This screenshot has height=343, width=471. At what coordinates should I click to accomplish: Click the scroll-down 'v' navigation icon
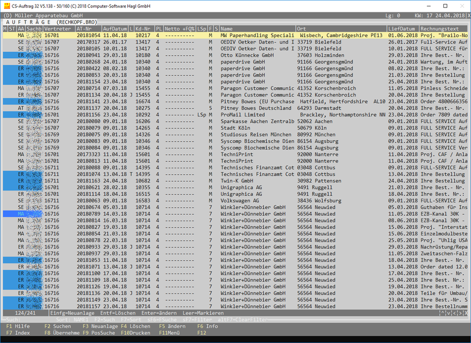pyautogui.click(x=449, y=312)
